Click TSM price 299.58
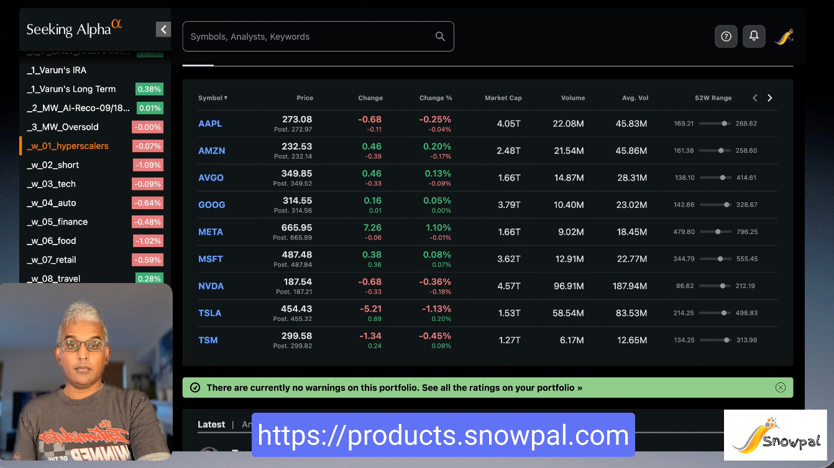 (297, 336)
